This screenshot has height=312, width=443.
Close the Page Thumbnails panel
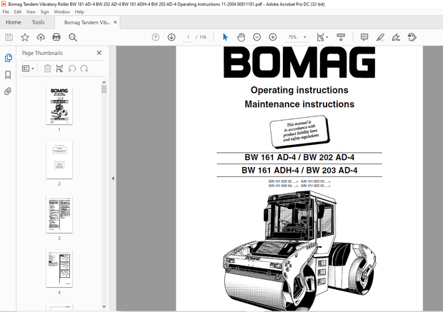coord(99,53)
